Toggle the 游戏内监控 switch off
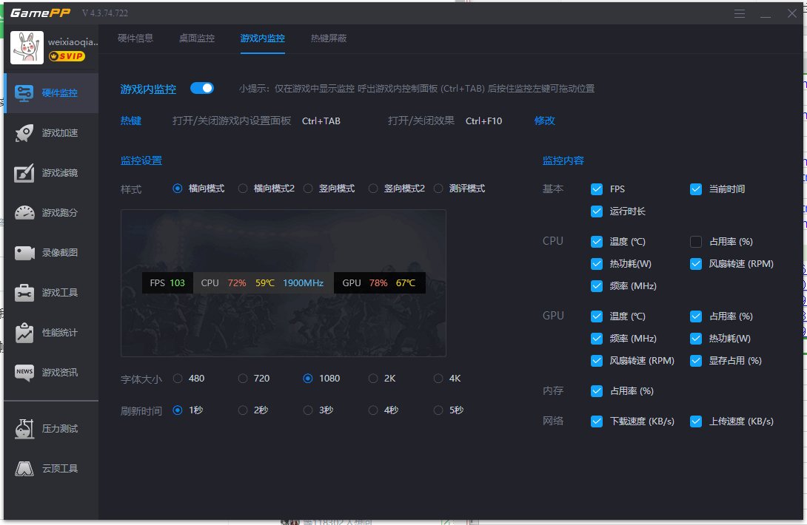The width and height of the screenshot is (807, 525). pyautogui.click(x=201, y=87)
